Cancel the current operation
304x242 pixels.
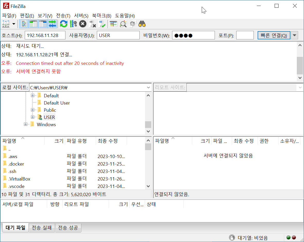[83, 24]
